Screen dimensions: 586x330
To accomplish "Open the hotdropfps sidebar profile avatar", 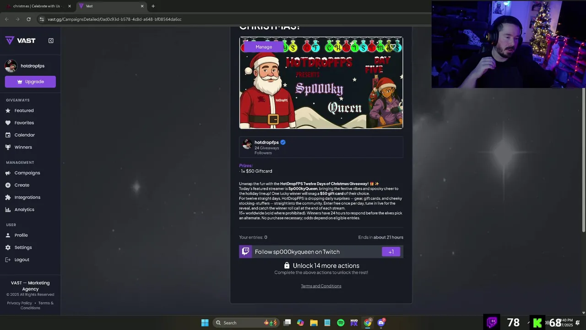I will click(11, 66).
